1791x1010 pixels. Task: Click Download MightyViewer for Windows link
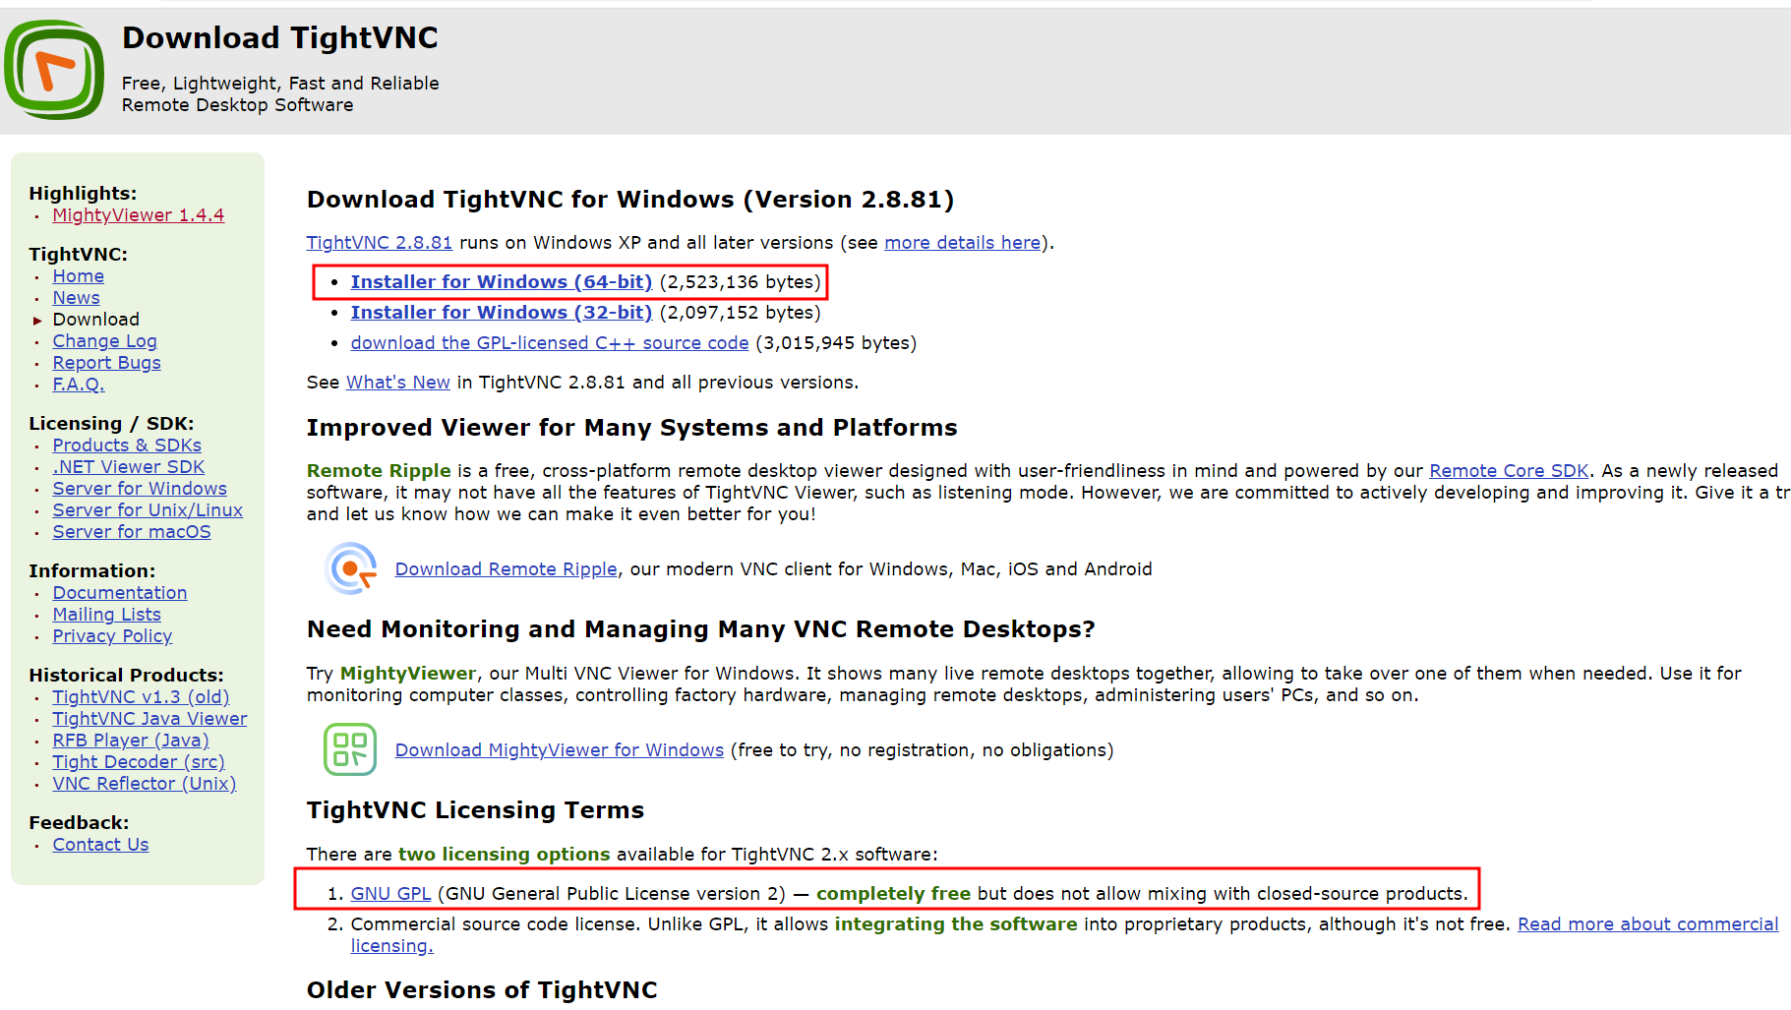[560, 750]
